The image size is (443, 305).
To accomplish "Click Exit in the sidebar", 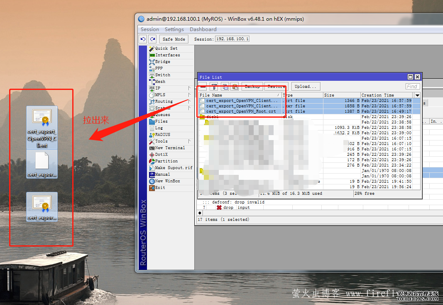I will tap(160, 187).
